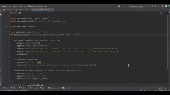Click the orange warning stripe mark on scrollbar
The width and height of the screenshot is (170, 95).
(168, 21)
